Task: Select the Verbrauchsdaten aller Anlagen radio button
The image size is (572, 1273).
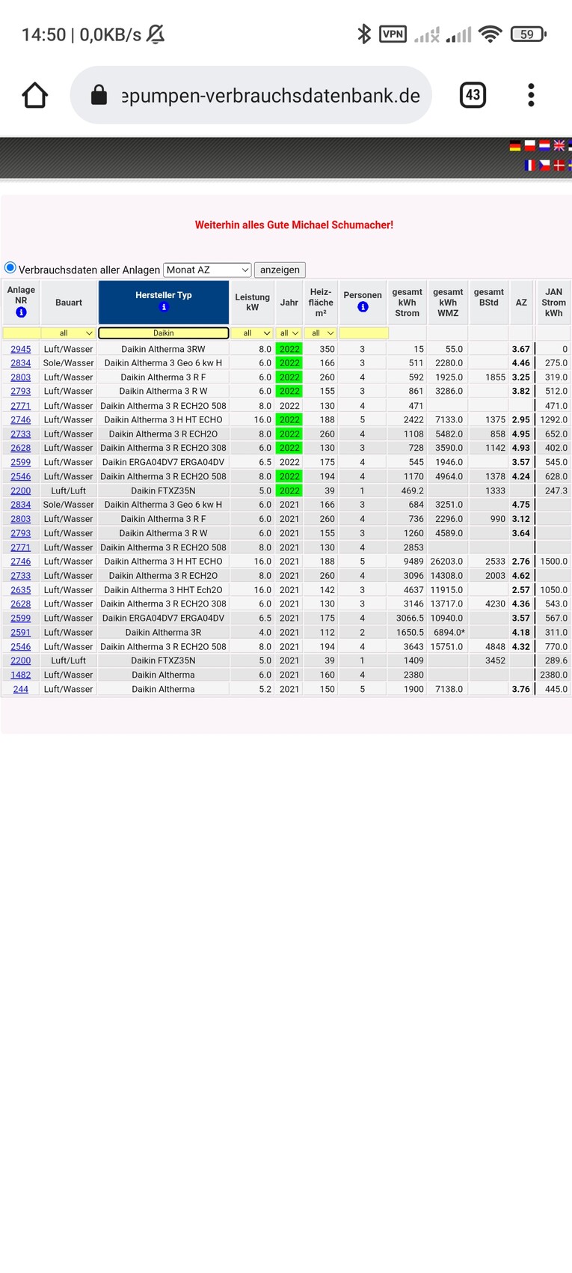Action: point(10,268)
